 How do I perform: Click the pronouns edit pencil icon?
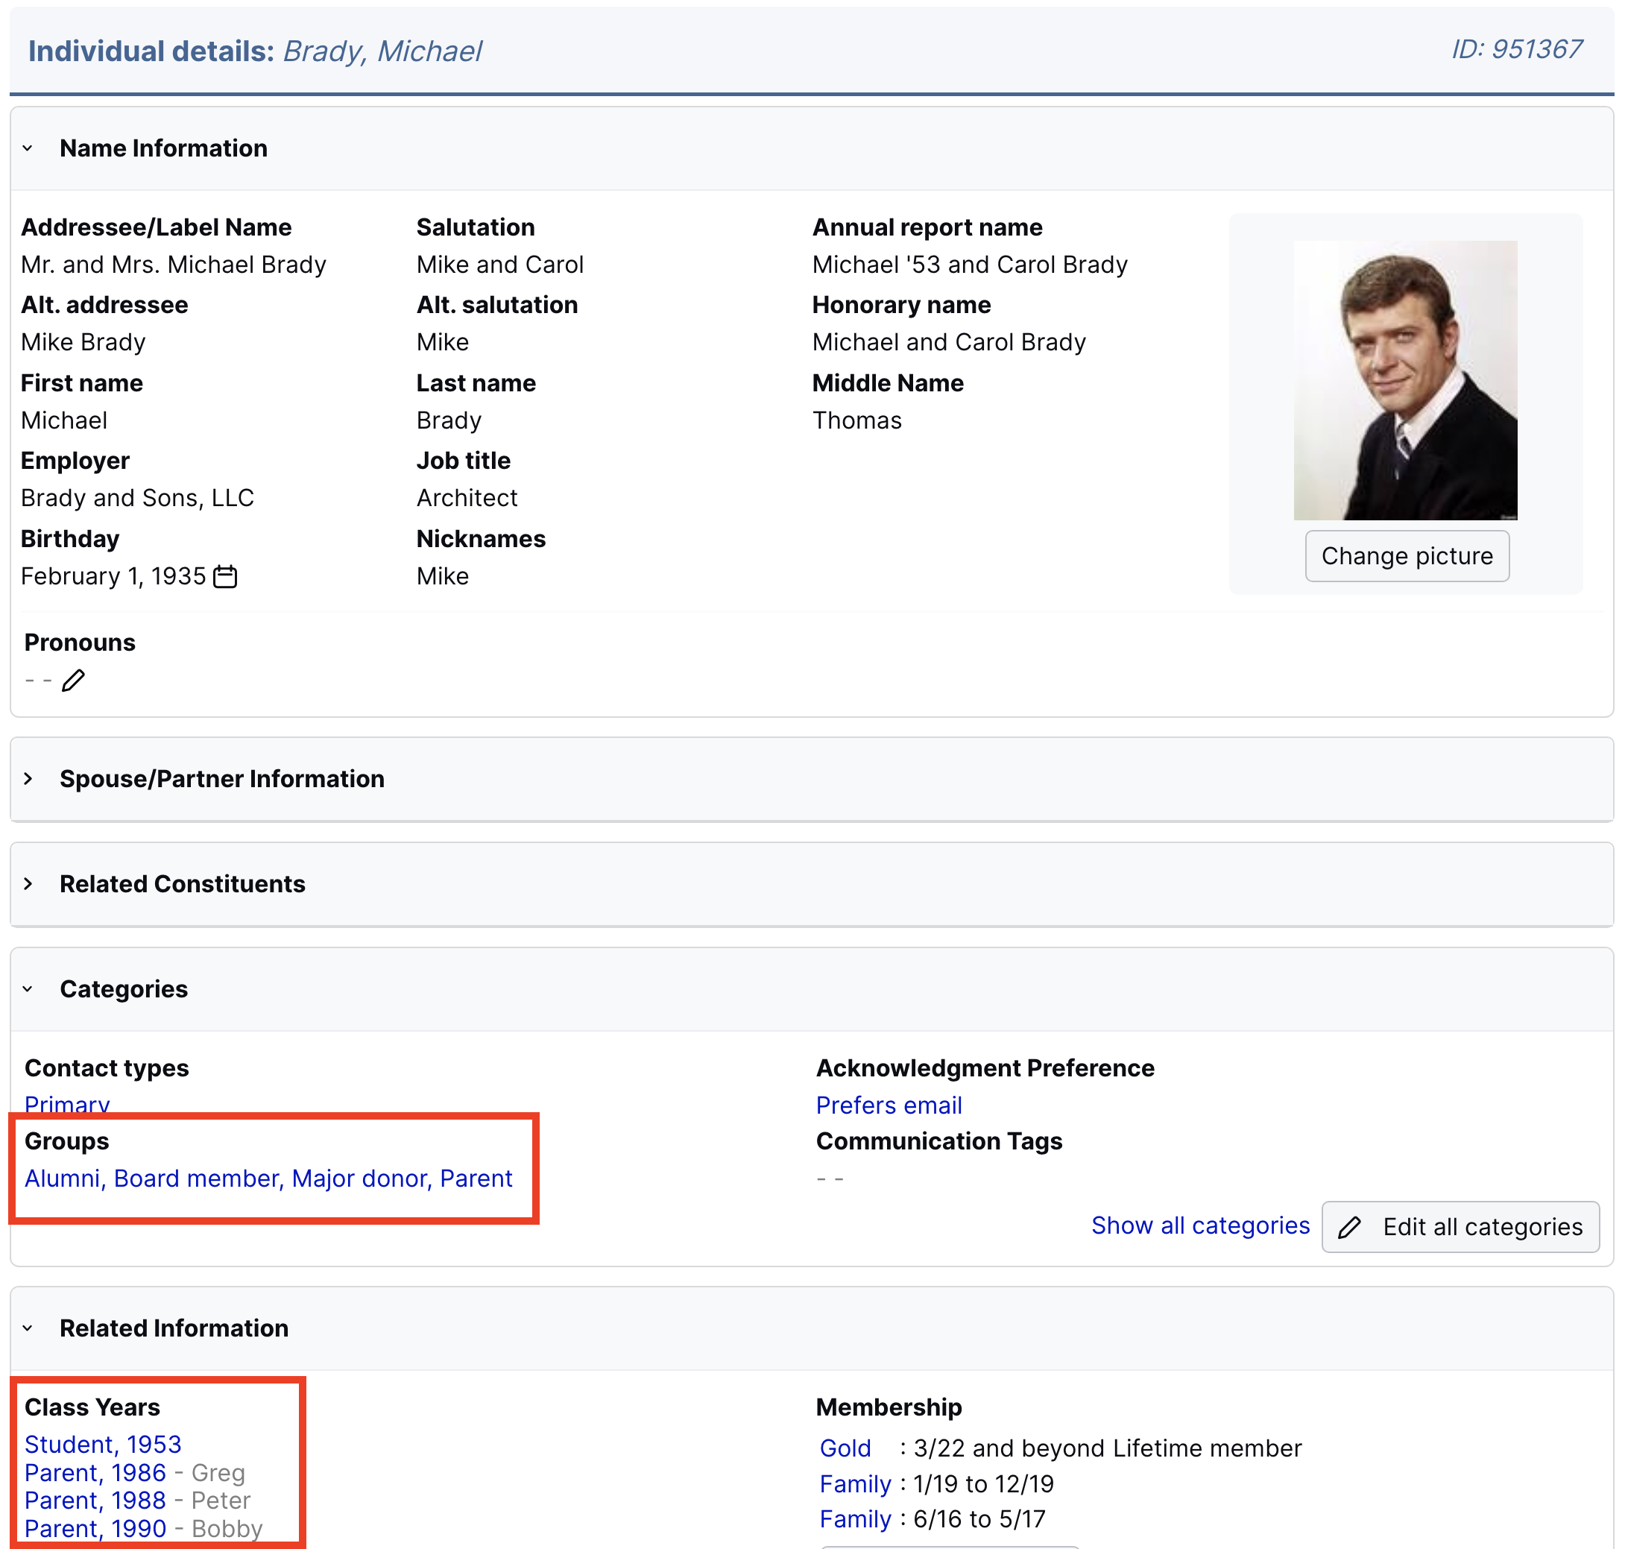[74, 681]
